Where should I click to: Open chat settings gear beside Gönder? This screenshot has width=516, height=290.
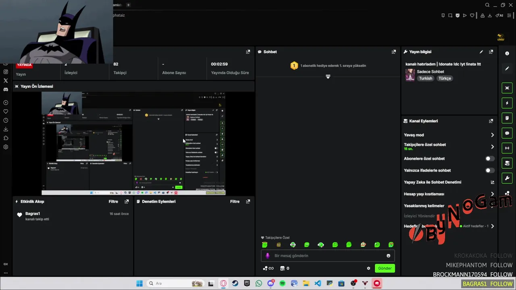(368, 268)
